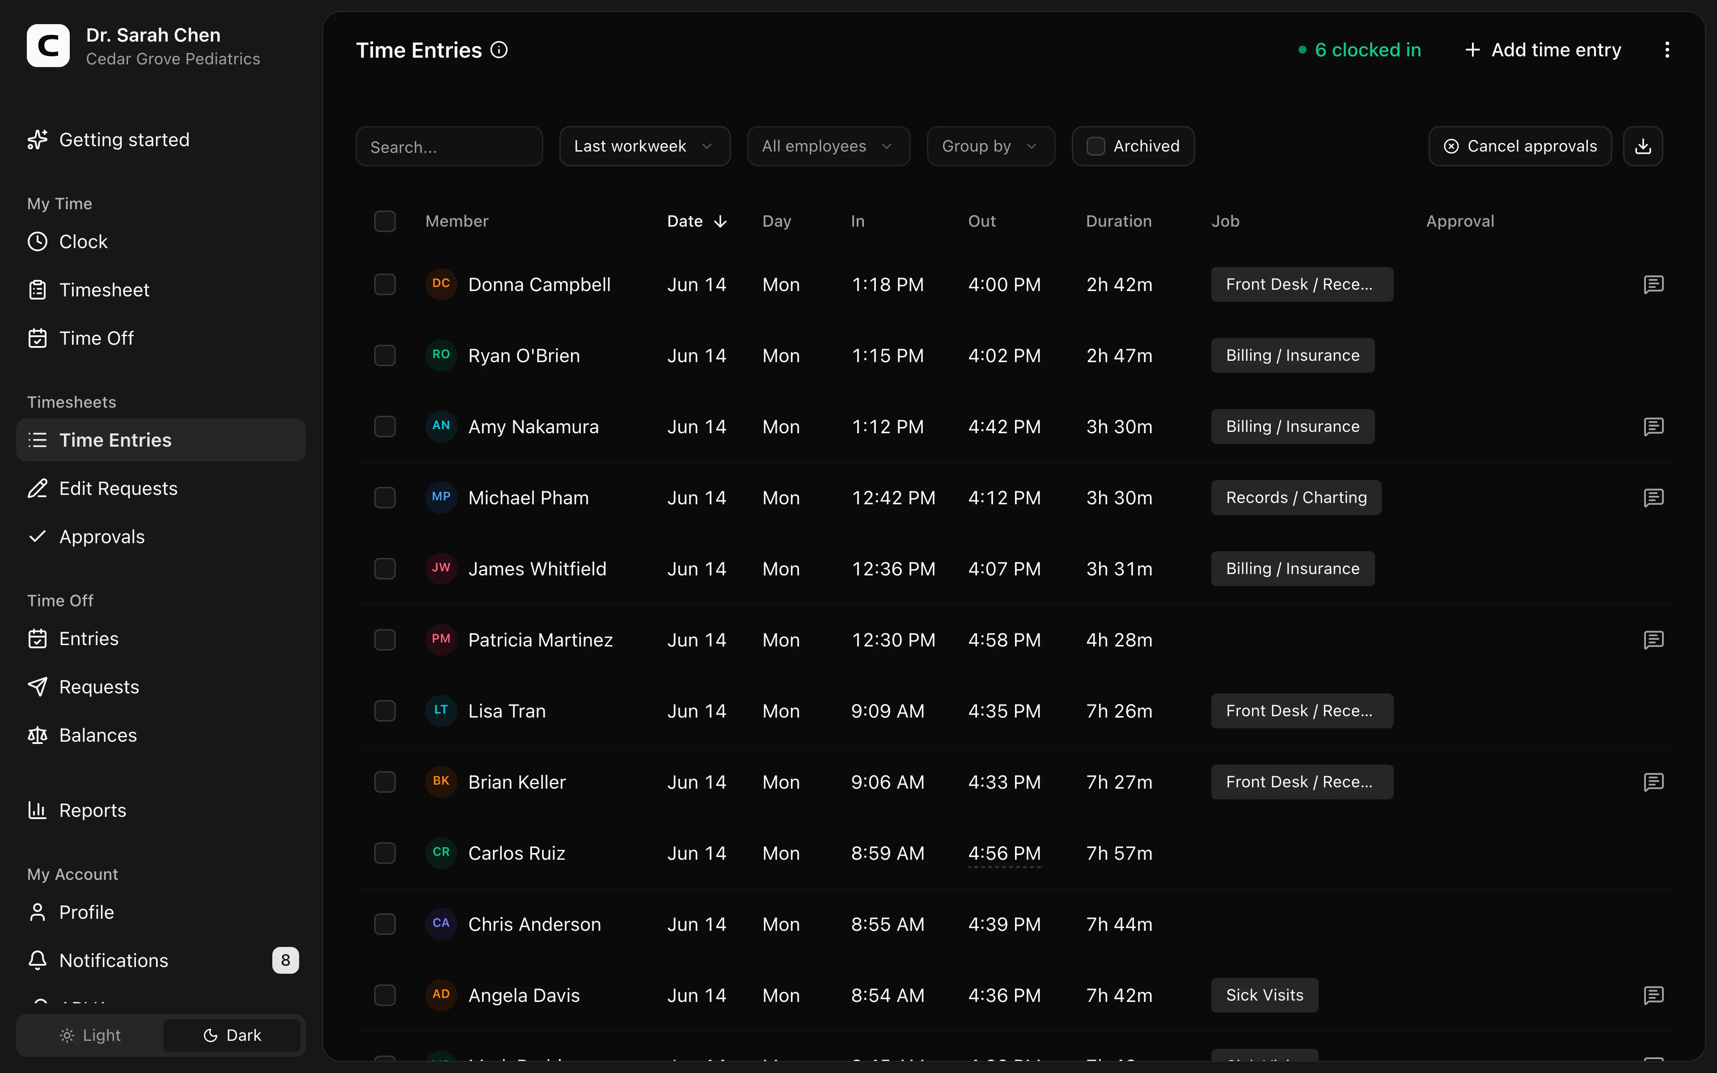Open the Group by dropdown

tap(990, 146)
